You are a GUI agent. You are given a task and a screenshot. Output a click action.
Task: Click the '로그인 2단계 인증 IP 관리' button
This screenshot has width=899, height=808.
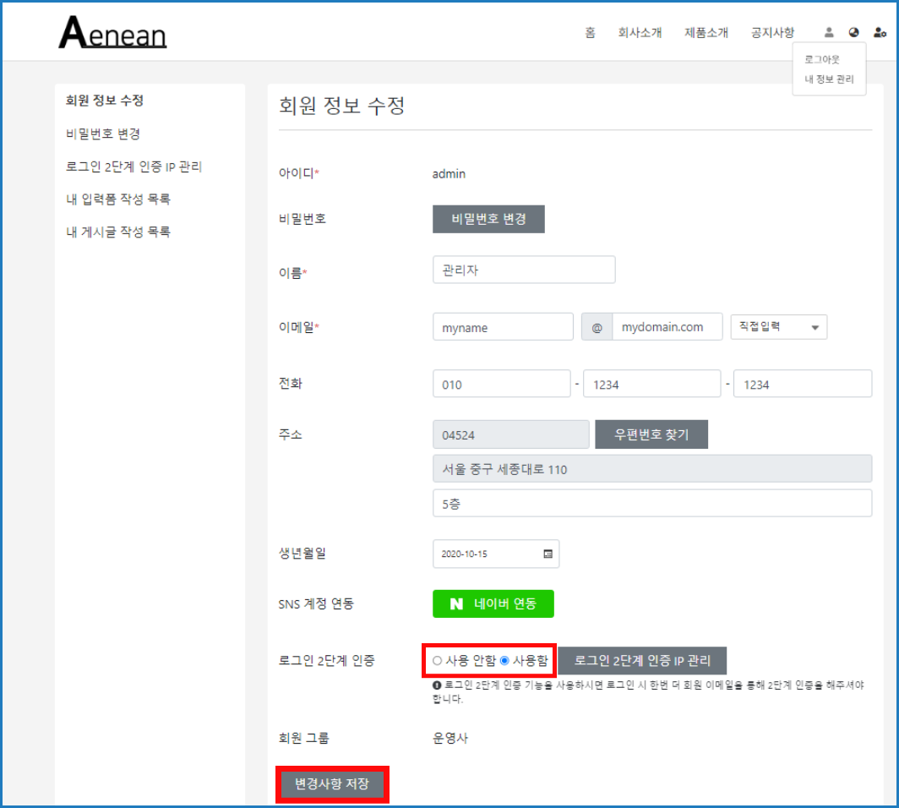coord(642,660)
